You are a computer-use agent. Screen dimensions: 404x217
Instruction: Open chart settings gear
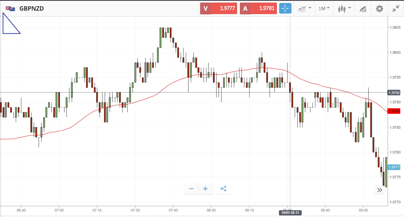point(379,9)
